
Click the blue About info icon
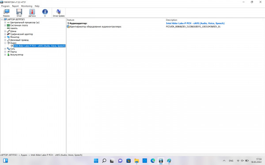[x=45, y=13]
